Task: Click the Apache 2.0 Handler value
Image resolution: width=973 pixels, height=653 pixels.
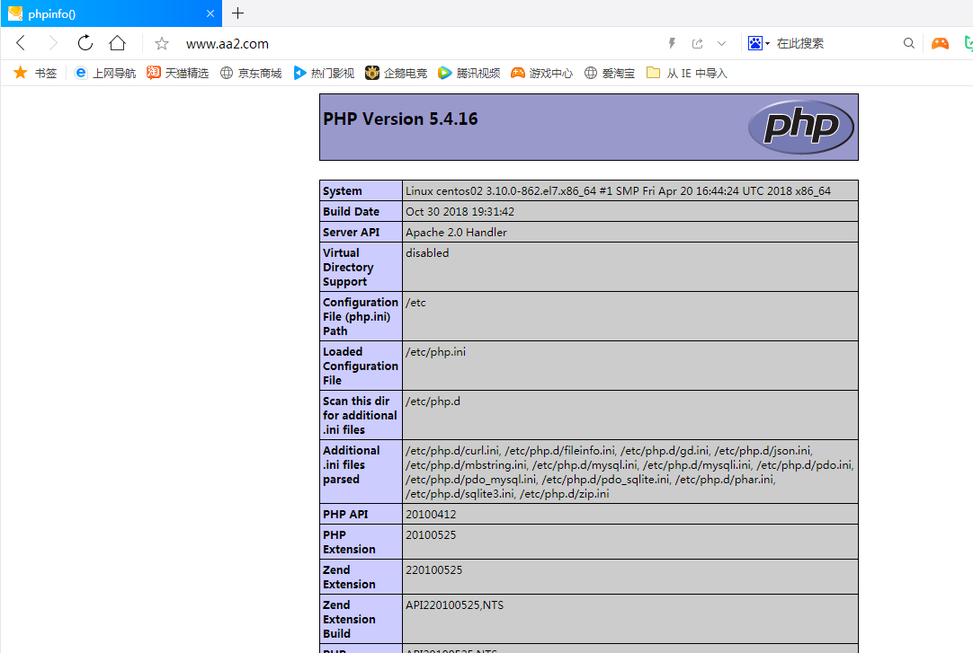Action: 456,233
